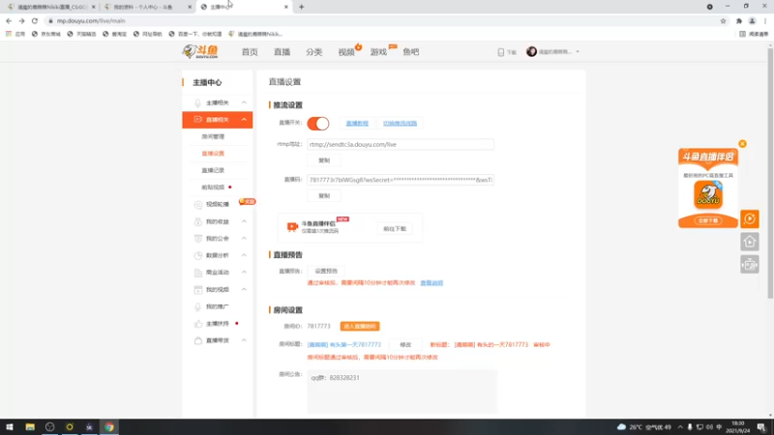Open the Chrome profile icon
This screenshot has height=435, width=774.
coord(753,20)
